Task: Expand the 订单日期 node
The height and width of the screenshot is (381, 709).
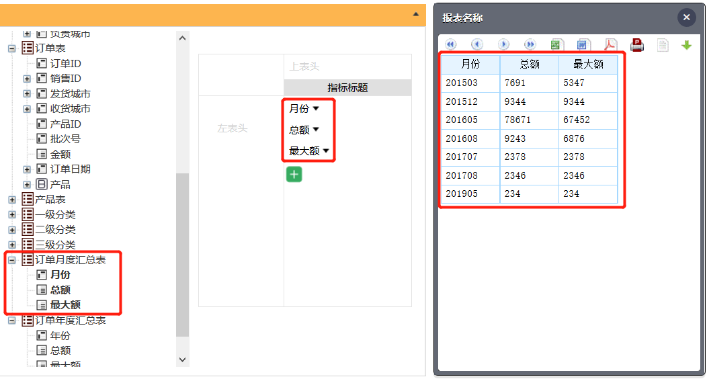Action: point(27,169)
